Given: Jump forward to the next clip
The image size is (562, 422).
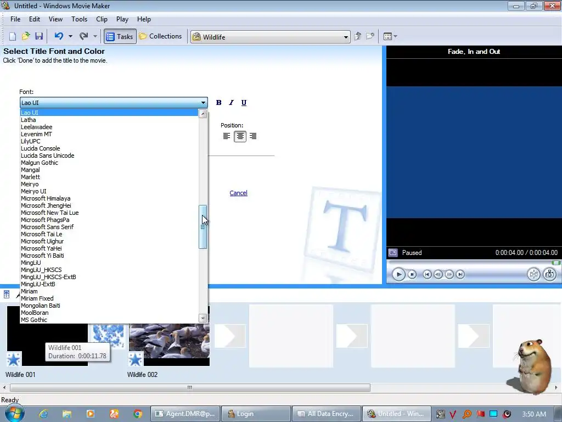Looking at the screenshot, I should pos(460,275).
